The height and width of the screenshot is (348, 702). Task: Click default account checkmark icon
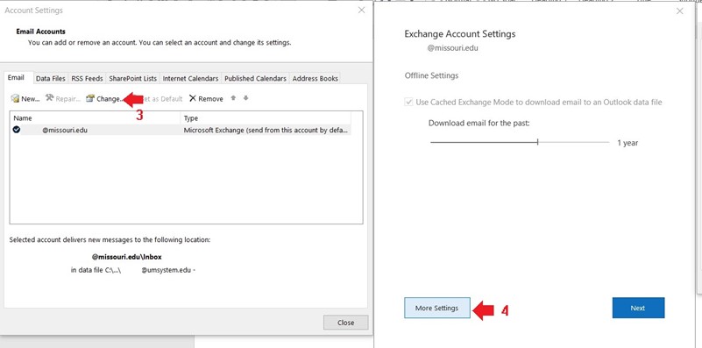coord(17,130)
